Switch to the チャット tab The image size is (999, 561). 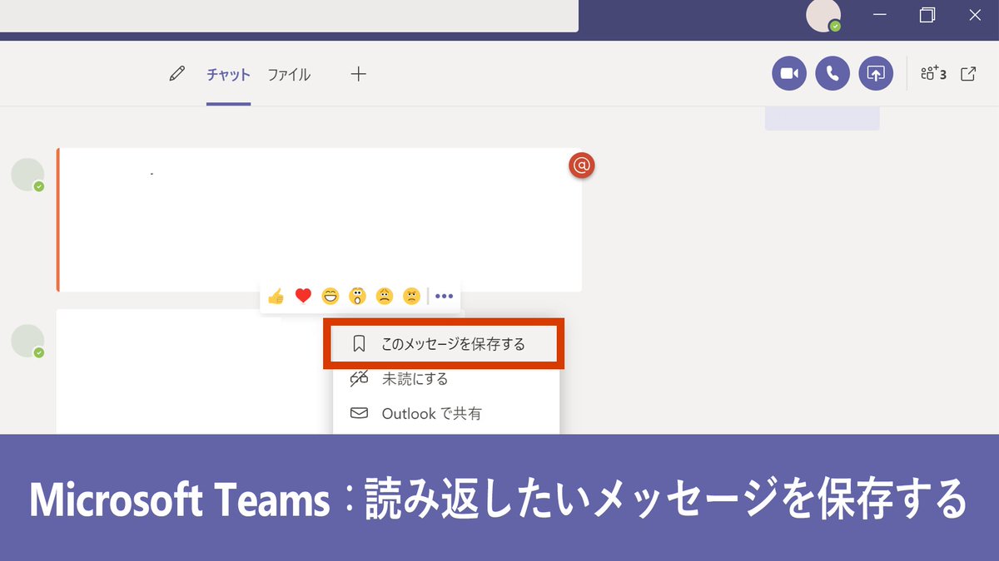click(x=228, y=75)
